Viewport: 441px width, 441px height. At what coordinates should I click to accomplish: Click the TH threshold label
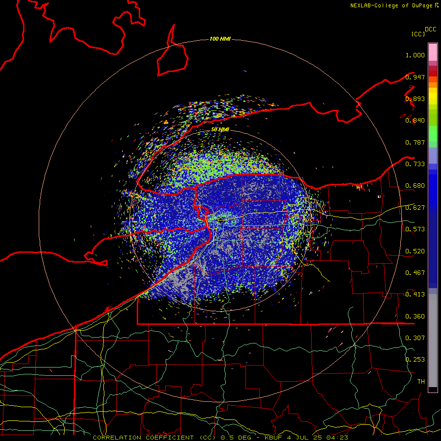click(421, 382)
